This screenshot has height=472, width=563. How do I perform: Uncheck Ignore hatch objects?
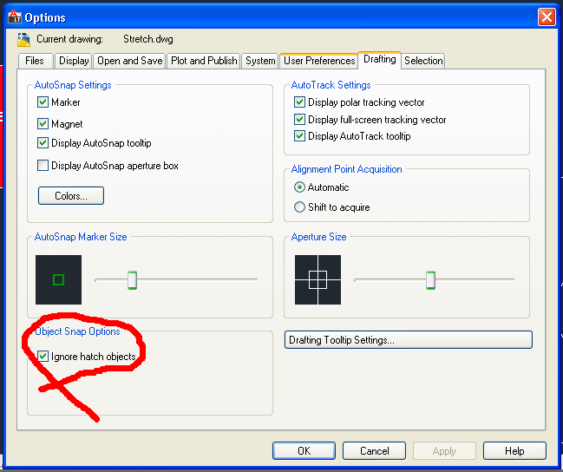click(43, 356)
